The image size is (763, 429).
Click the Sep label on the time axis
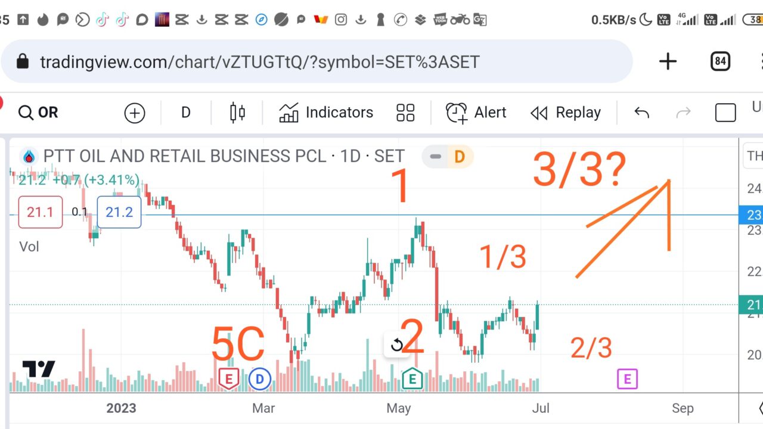tap(683, 408)
